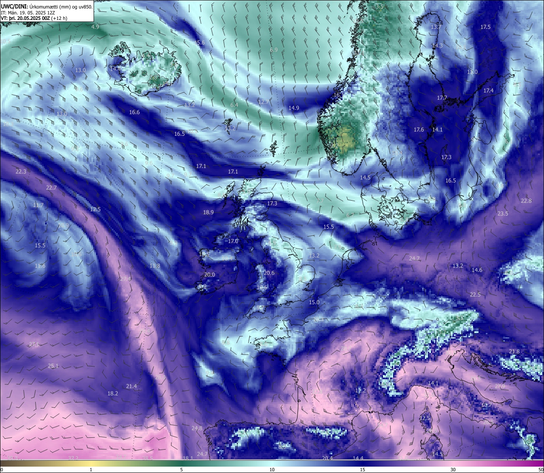Screen dimensions: 544x473
Task: Click the 12.7 value label
Action: pyautogui.click(x=263, y=102)
